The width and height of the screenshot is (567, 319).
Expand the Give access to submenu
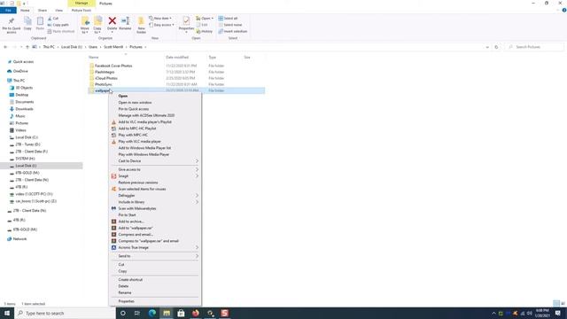click(x=155, y=169)
